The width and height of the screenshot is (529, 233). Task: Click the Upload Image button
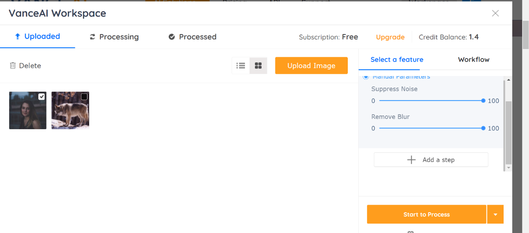pyautogui.click(x=311, y=66)
